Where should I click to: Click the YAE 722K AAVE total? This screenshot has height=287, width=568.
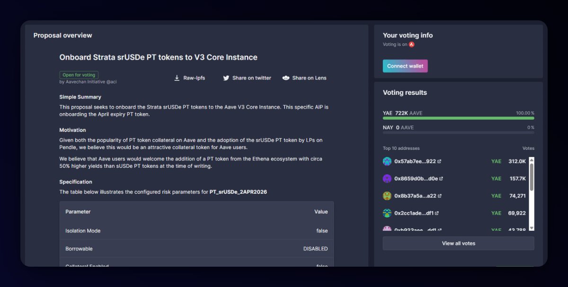point(402,113)
